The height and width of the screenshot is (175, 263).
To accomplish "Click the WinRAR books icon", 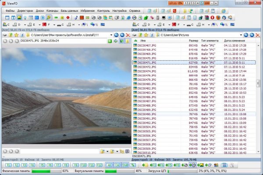I will pos(206,17).
